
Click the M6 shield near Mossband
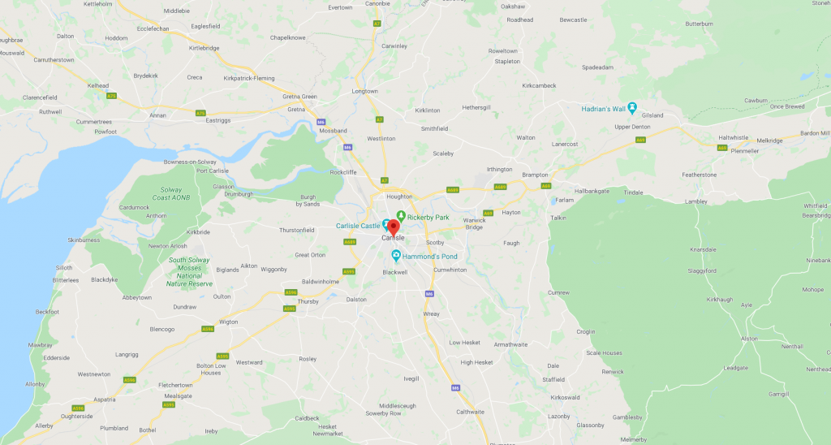[321, 122]
